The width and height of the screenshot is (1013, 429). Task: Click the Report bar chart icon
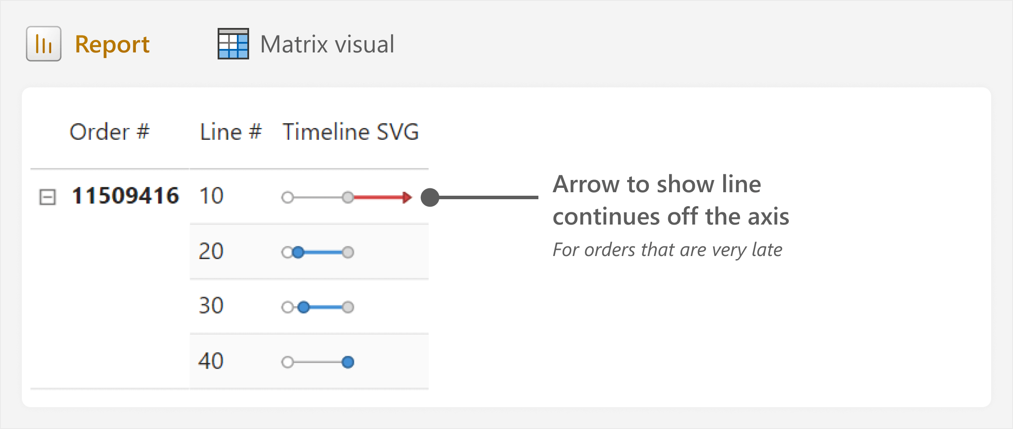[x=44, y=44]
